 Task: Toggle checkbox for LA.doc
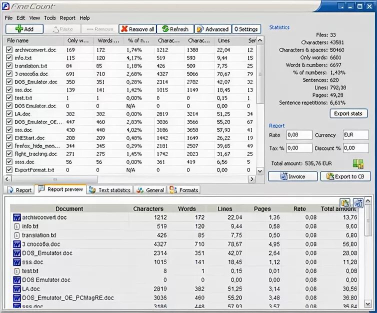(9, 113)
